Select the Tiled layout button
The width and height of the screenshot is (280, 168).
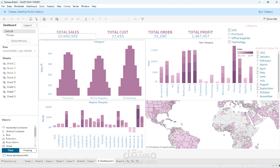[10, 150]
